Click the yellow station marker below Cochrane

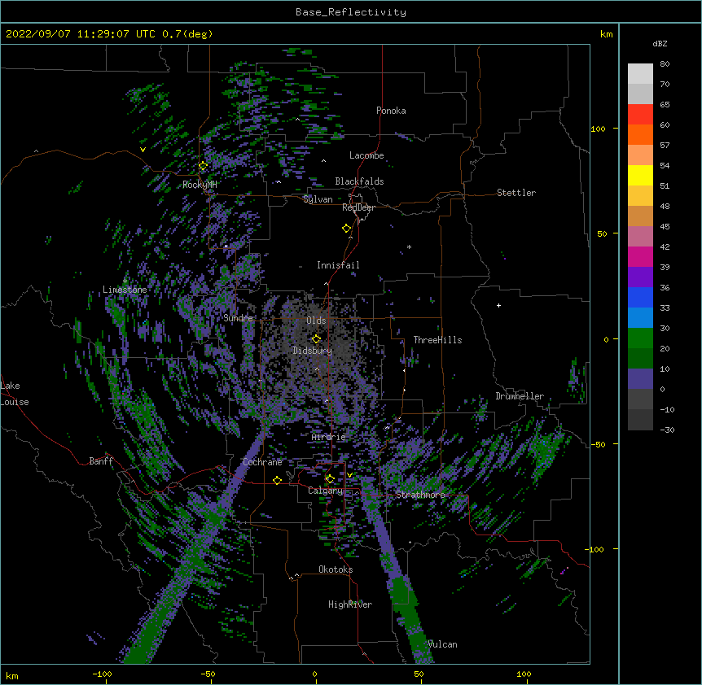point(277,480)
